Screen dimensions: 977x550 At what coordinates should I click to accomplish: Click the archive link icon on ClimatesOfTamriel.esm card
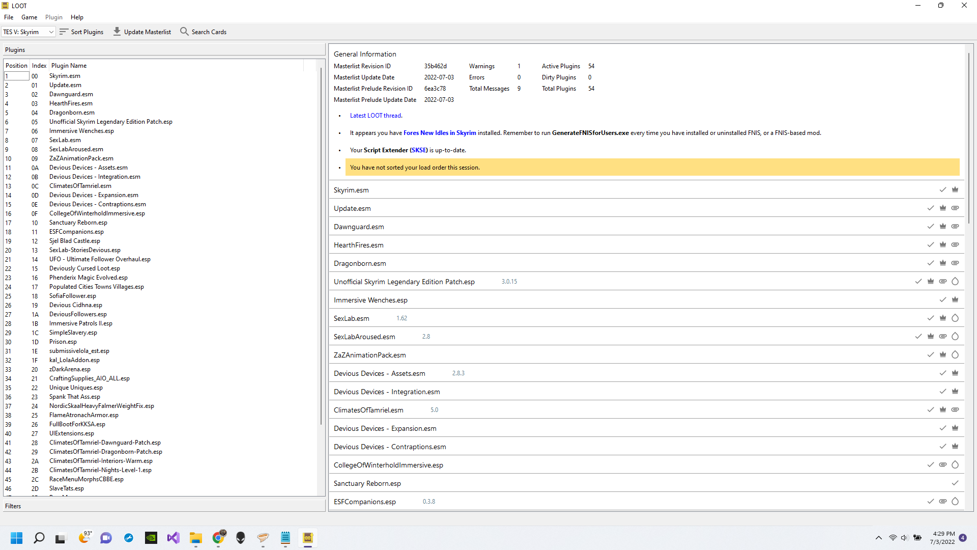point(955,410)
